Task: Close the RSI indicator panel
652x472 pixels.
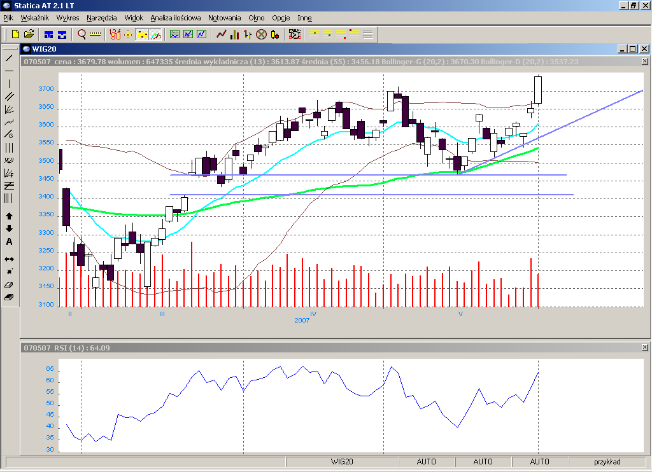Action: (644, 348)
